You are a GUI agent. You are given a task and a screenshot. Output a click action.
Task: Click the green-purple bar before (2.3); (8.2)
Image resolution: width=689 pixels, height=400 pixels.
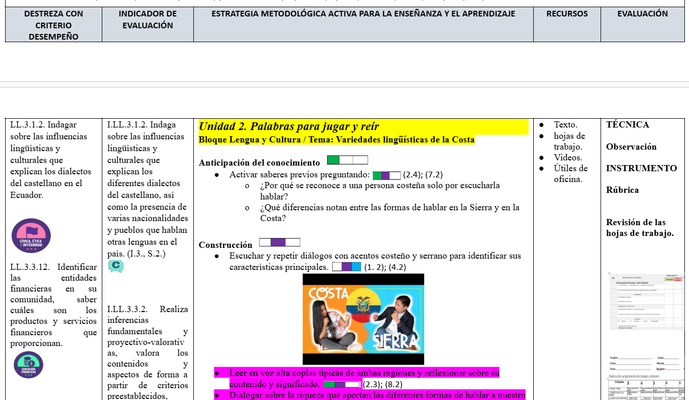point(342,384)
